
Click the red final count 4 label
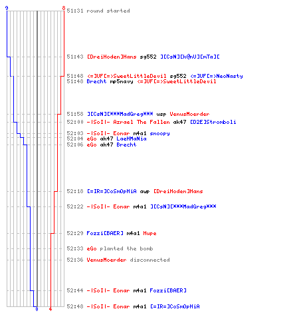click(x=50, y=309)
